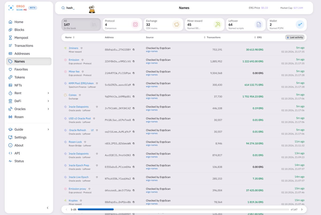Screen dimensions: 321x215
Task: Click the pagination progress bar
Action: pyautogui.click(x=183, y=210)
